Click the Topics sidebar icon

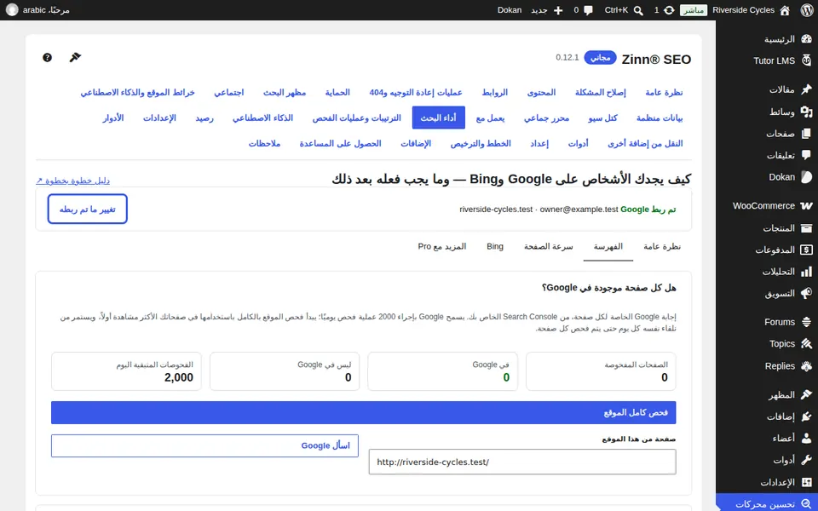[806, 343]
